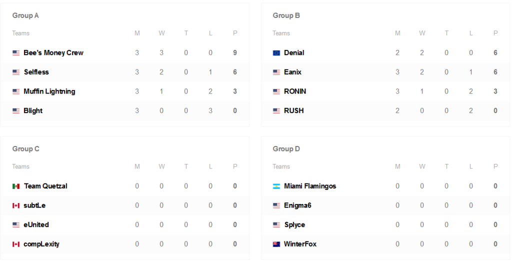Open RONIN team profile

coord(294,91)
